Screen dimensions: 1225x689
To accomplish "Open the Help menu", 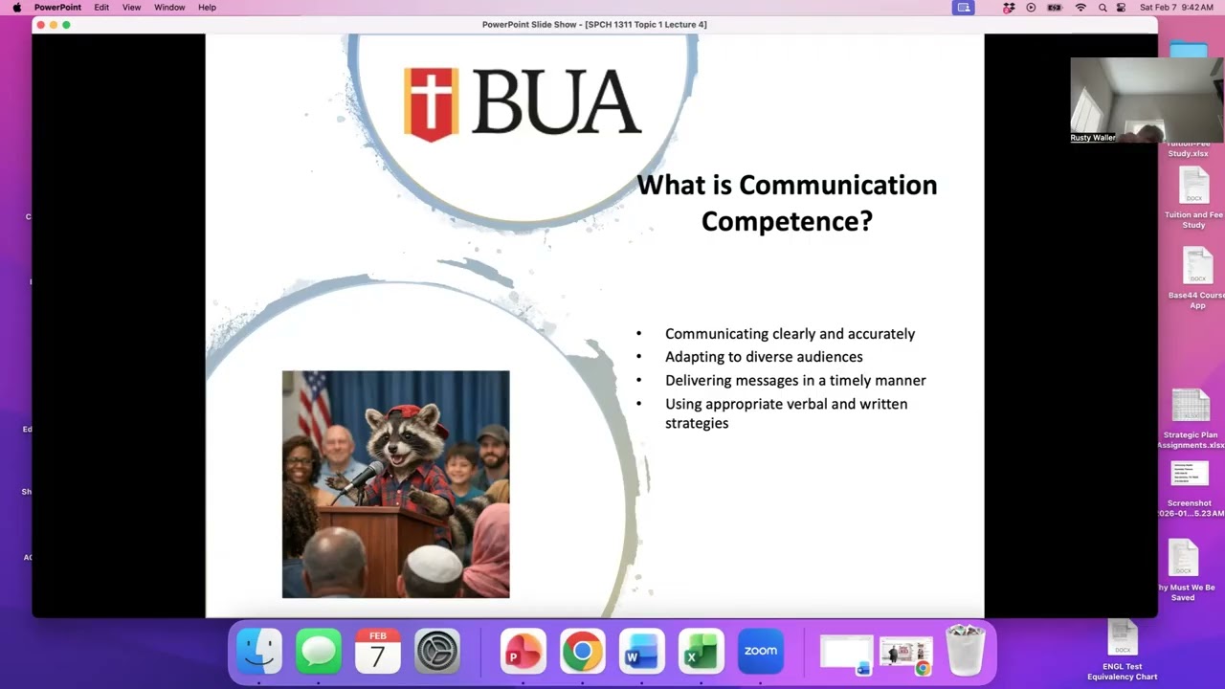I will tap(207, 8).
